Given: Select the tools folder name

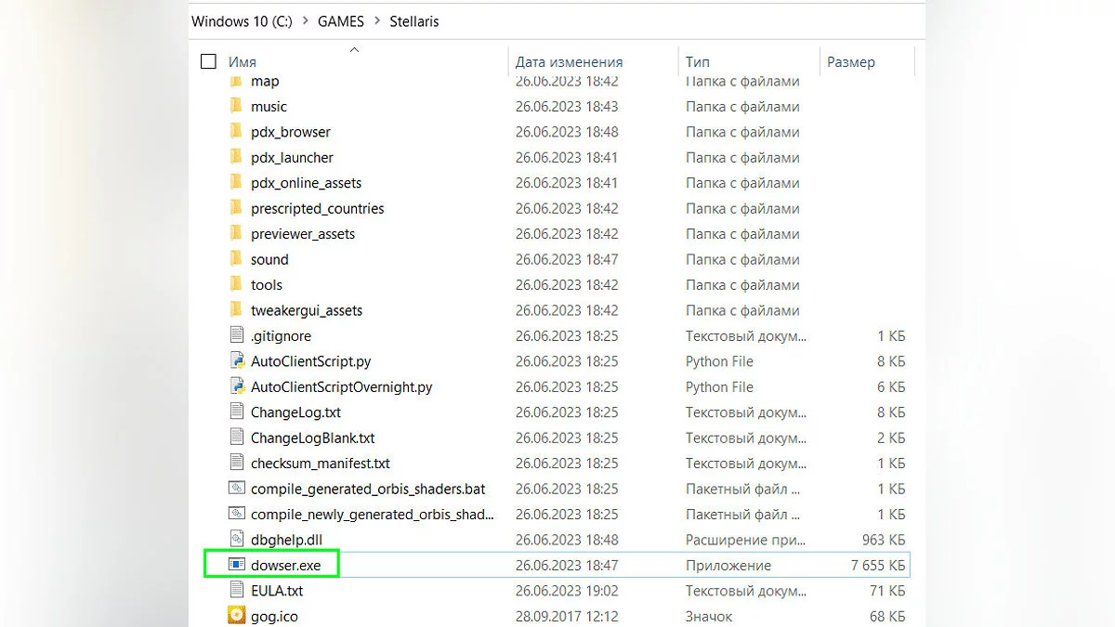Looking at the screenshot, I should [x=267, y=285].
